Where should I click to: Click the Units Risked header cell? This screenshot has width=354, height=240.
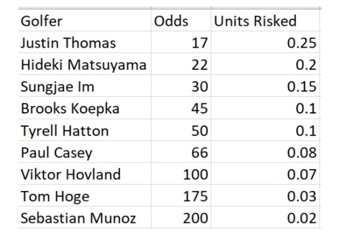coord(255,21)
